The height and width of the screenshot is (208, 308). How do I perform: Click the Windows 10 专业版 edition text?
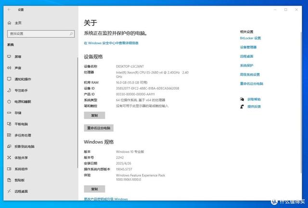click(130, 151)
